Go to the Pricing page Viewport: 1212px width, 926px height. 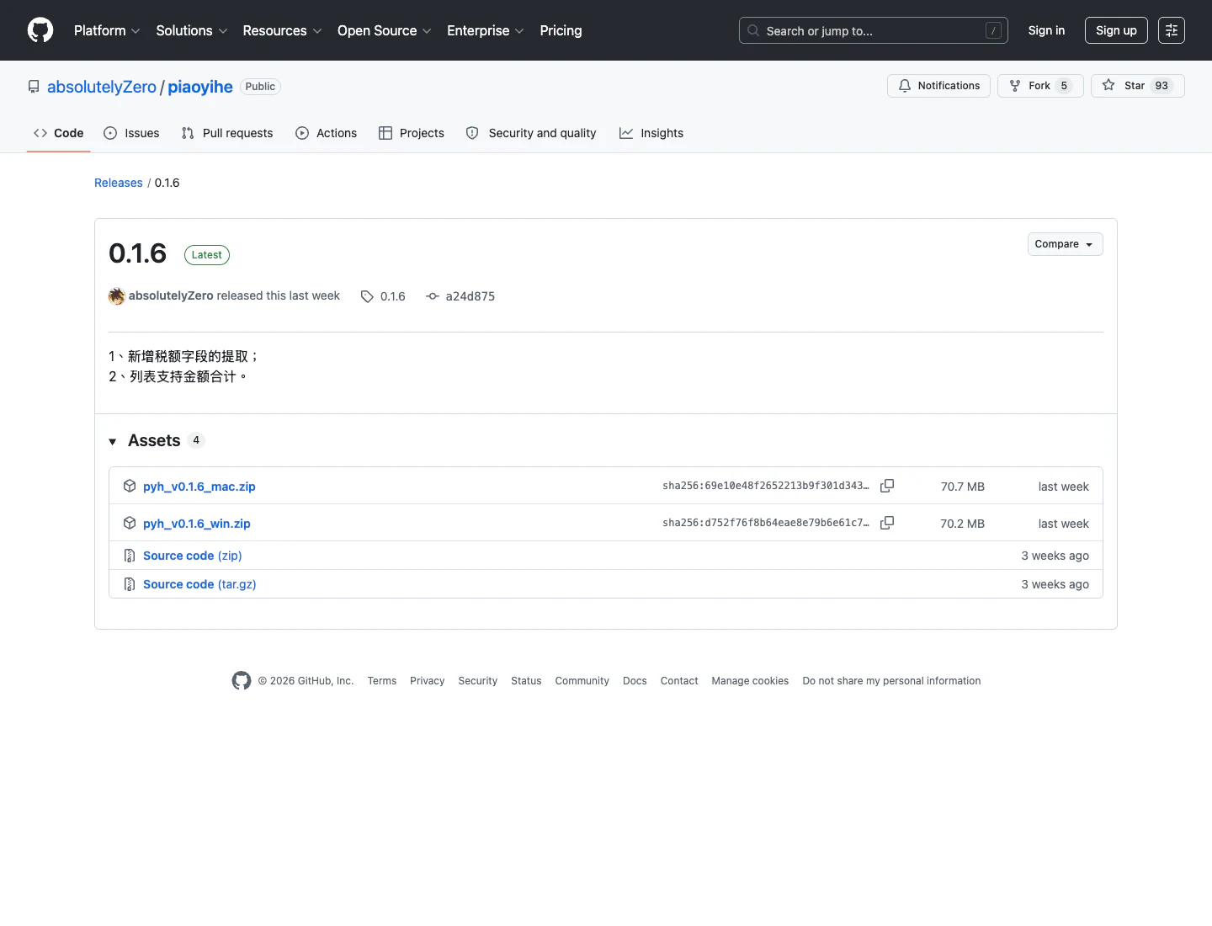(561, 30)
